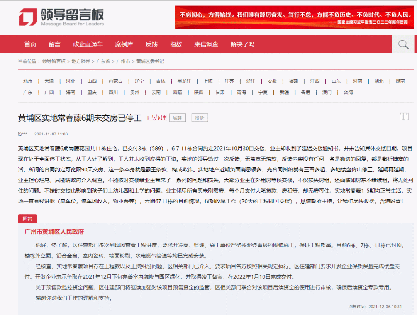Click the search magnifier icon
This screenshot has width=417, height=315.
[x=403, y=44]
